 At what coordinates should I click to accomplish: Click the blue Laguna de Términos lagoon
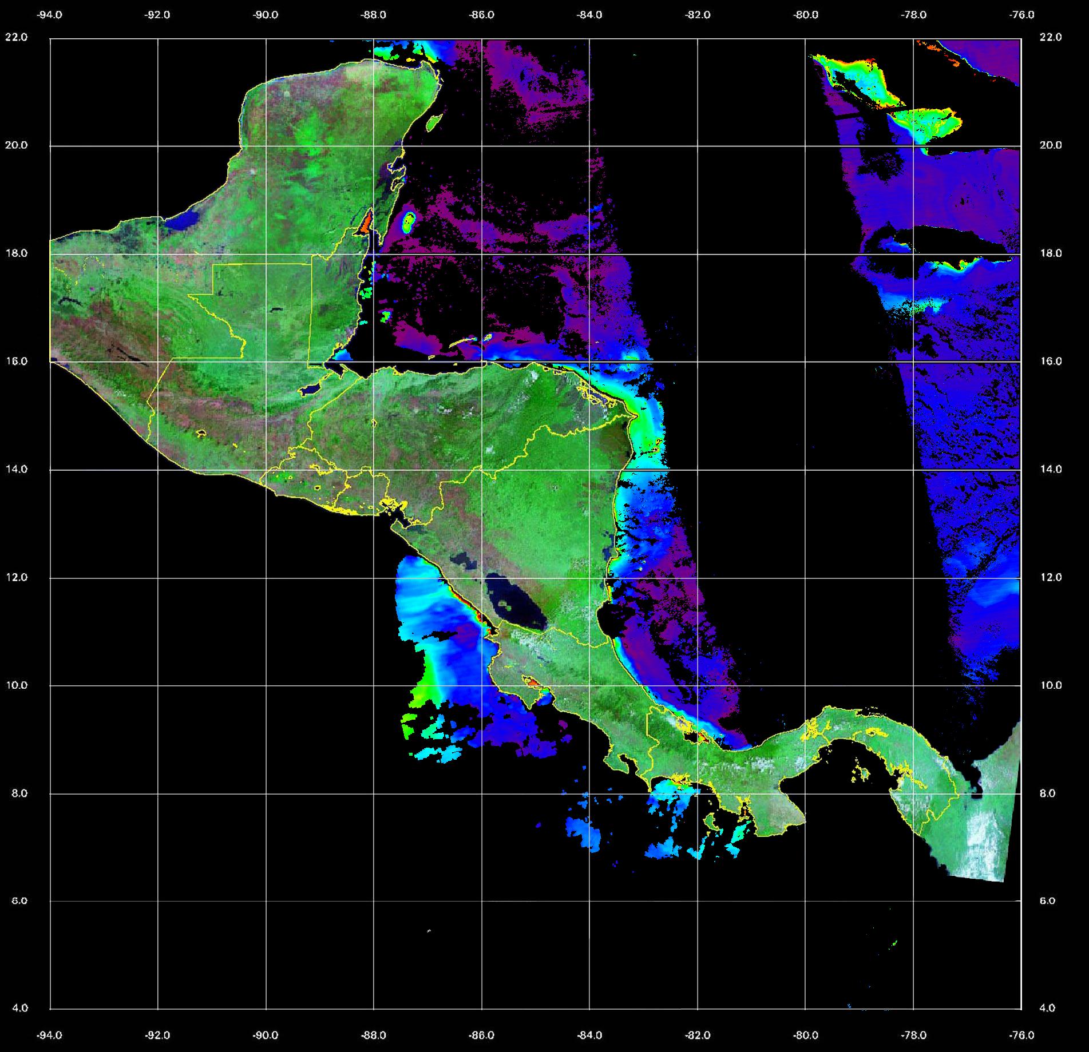pyautogui.click(x=187, y=219)
